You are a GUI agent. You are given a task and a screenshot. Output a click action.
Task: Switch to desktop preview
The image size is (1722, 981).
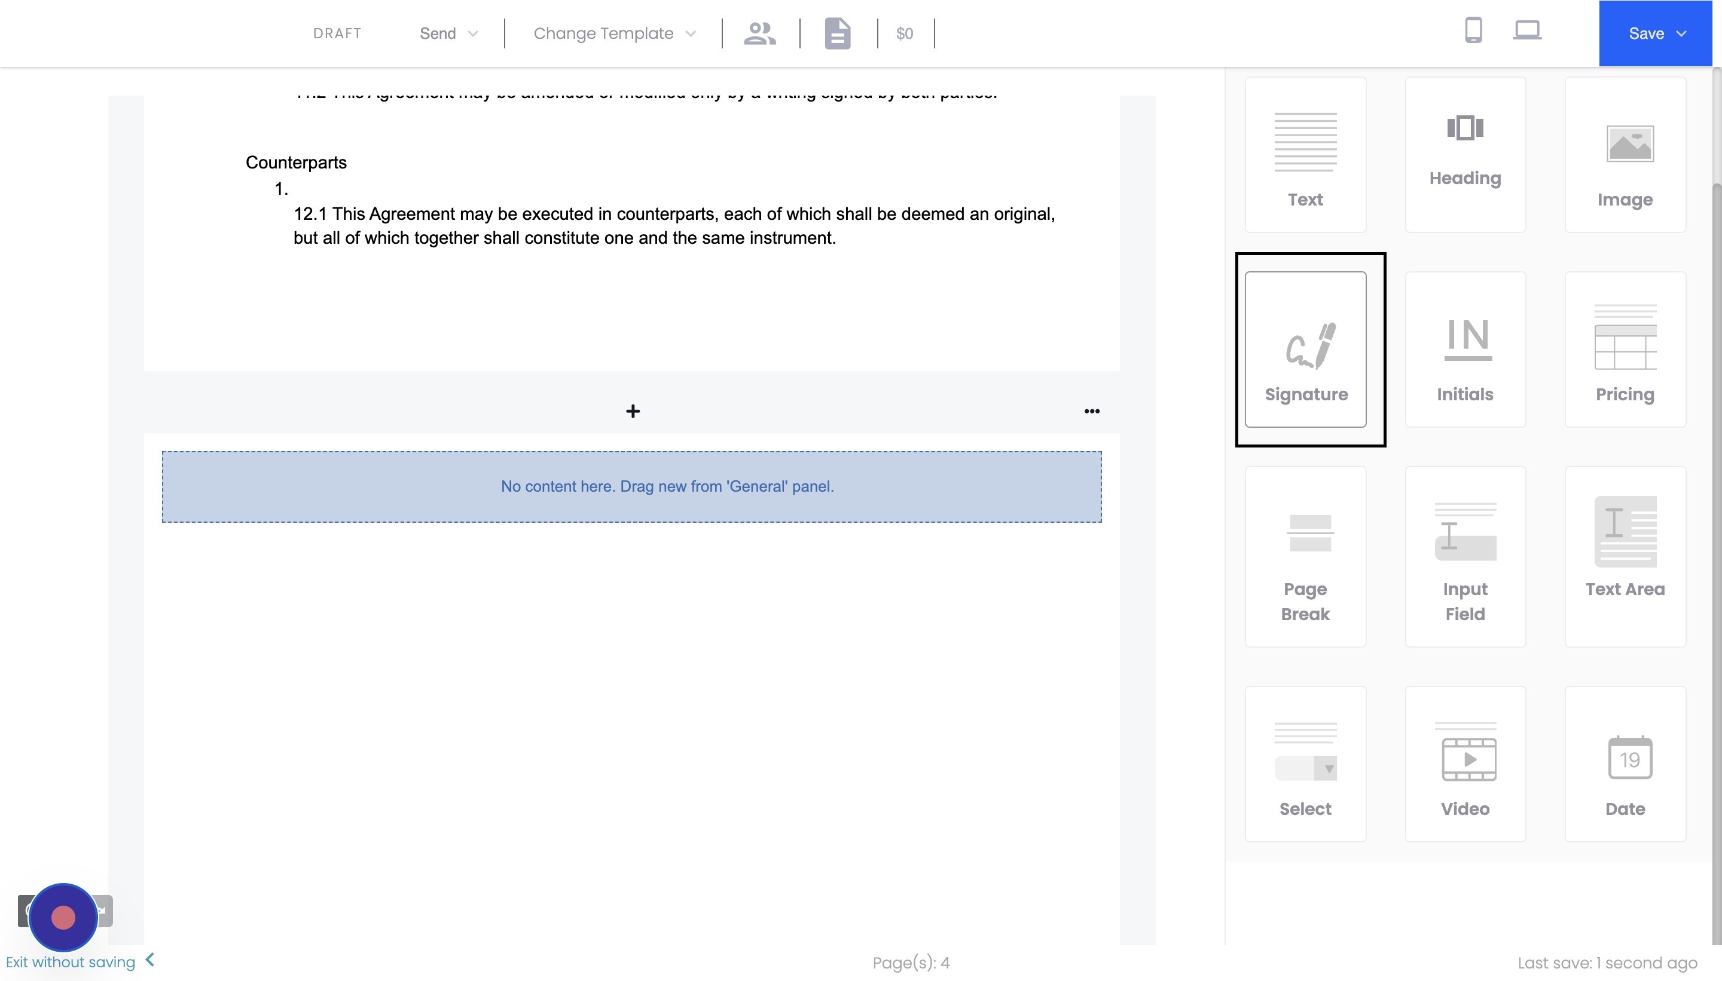(x=1526, y=30)
